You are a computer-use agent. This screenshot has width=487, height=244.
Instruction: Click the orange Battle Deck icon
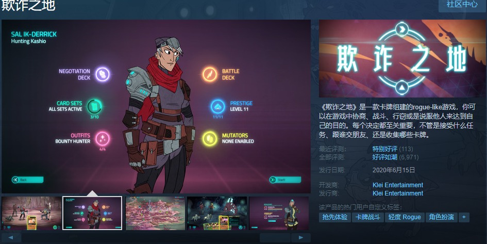point(210,74)
